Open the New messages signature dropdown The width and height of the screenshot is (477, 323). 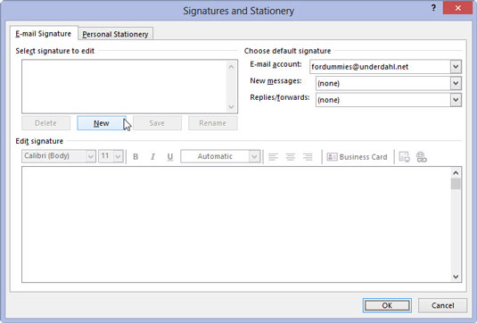pyautogui.click(x=456, y=83)
